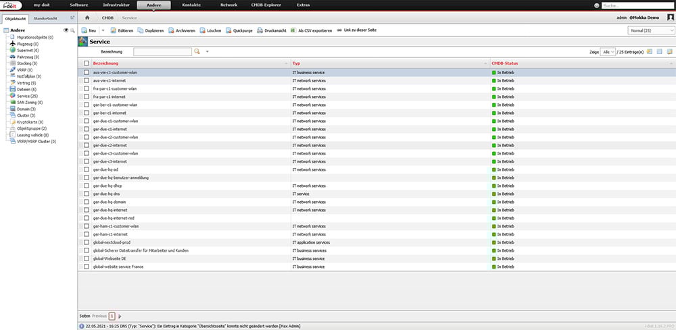The height and width of the screenshot is (330, 676).
Task: Toggle eye icon in Andere tree header
Action: [x=66, y=30]
